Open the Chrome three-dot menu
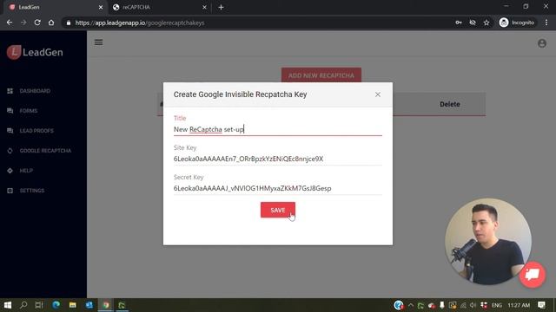Screen dimensions: 556x312 (x=546, y=23)
